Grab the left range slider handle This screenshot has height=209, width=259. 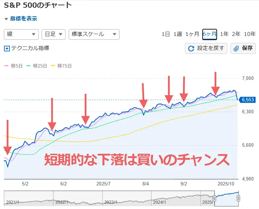(214, 198)
